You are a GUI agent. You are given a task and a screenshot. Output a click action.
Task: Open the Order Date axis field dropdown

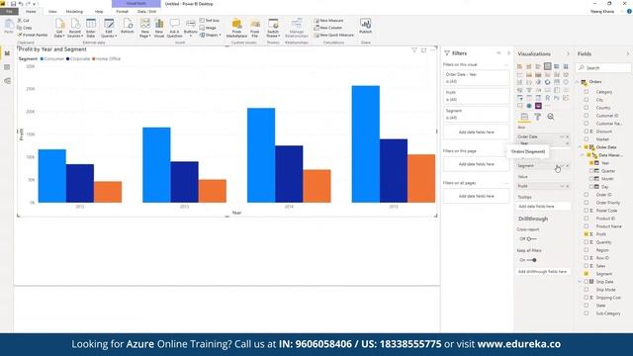point(562,136)
